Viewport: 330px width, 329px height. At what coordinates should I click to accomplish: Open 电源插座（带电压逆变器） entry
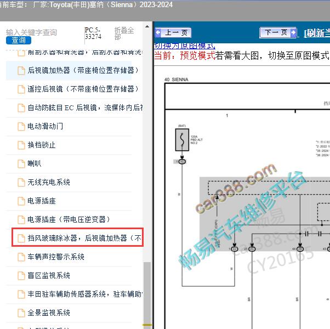[69, 219]
